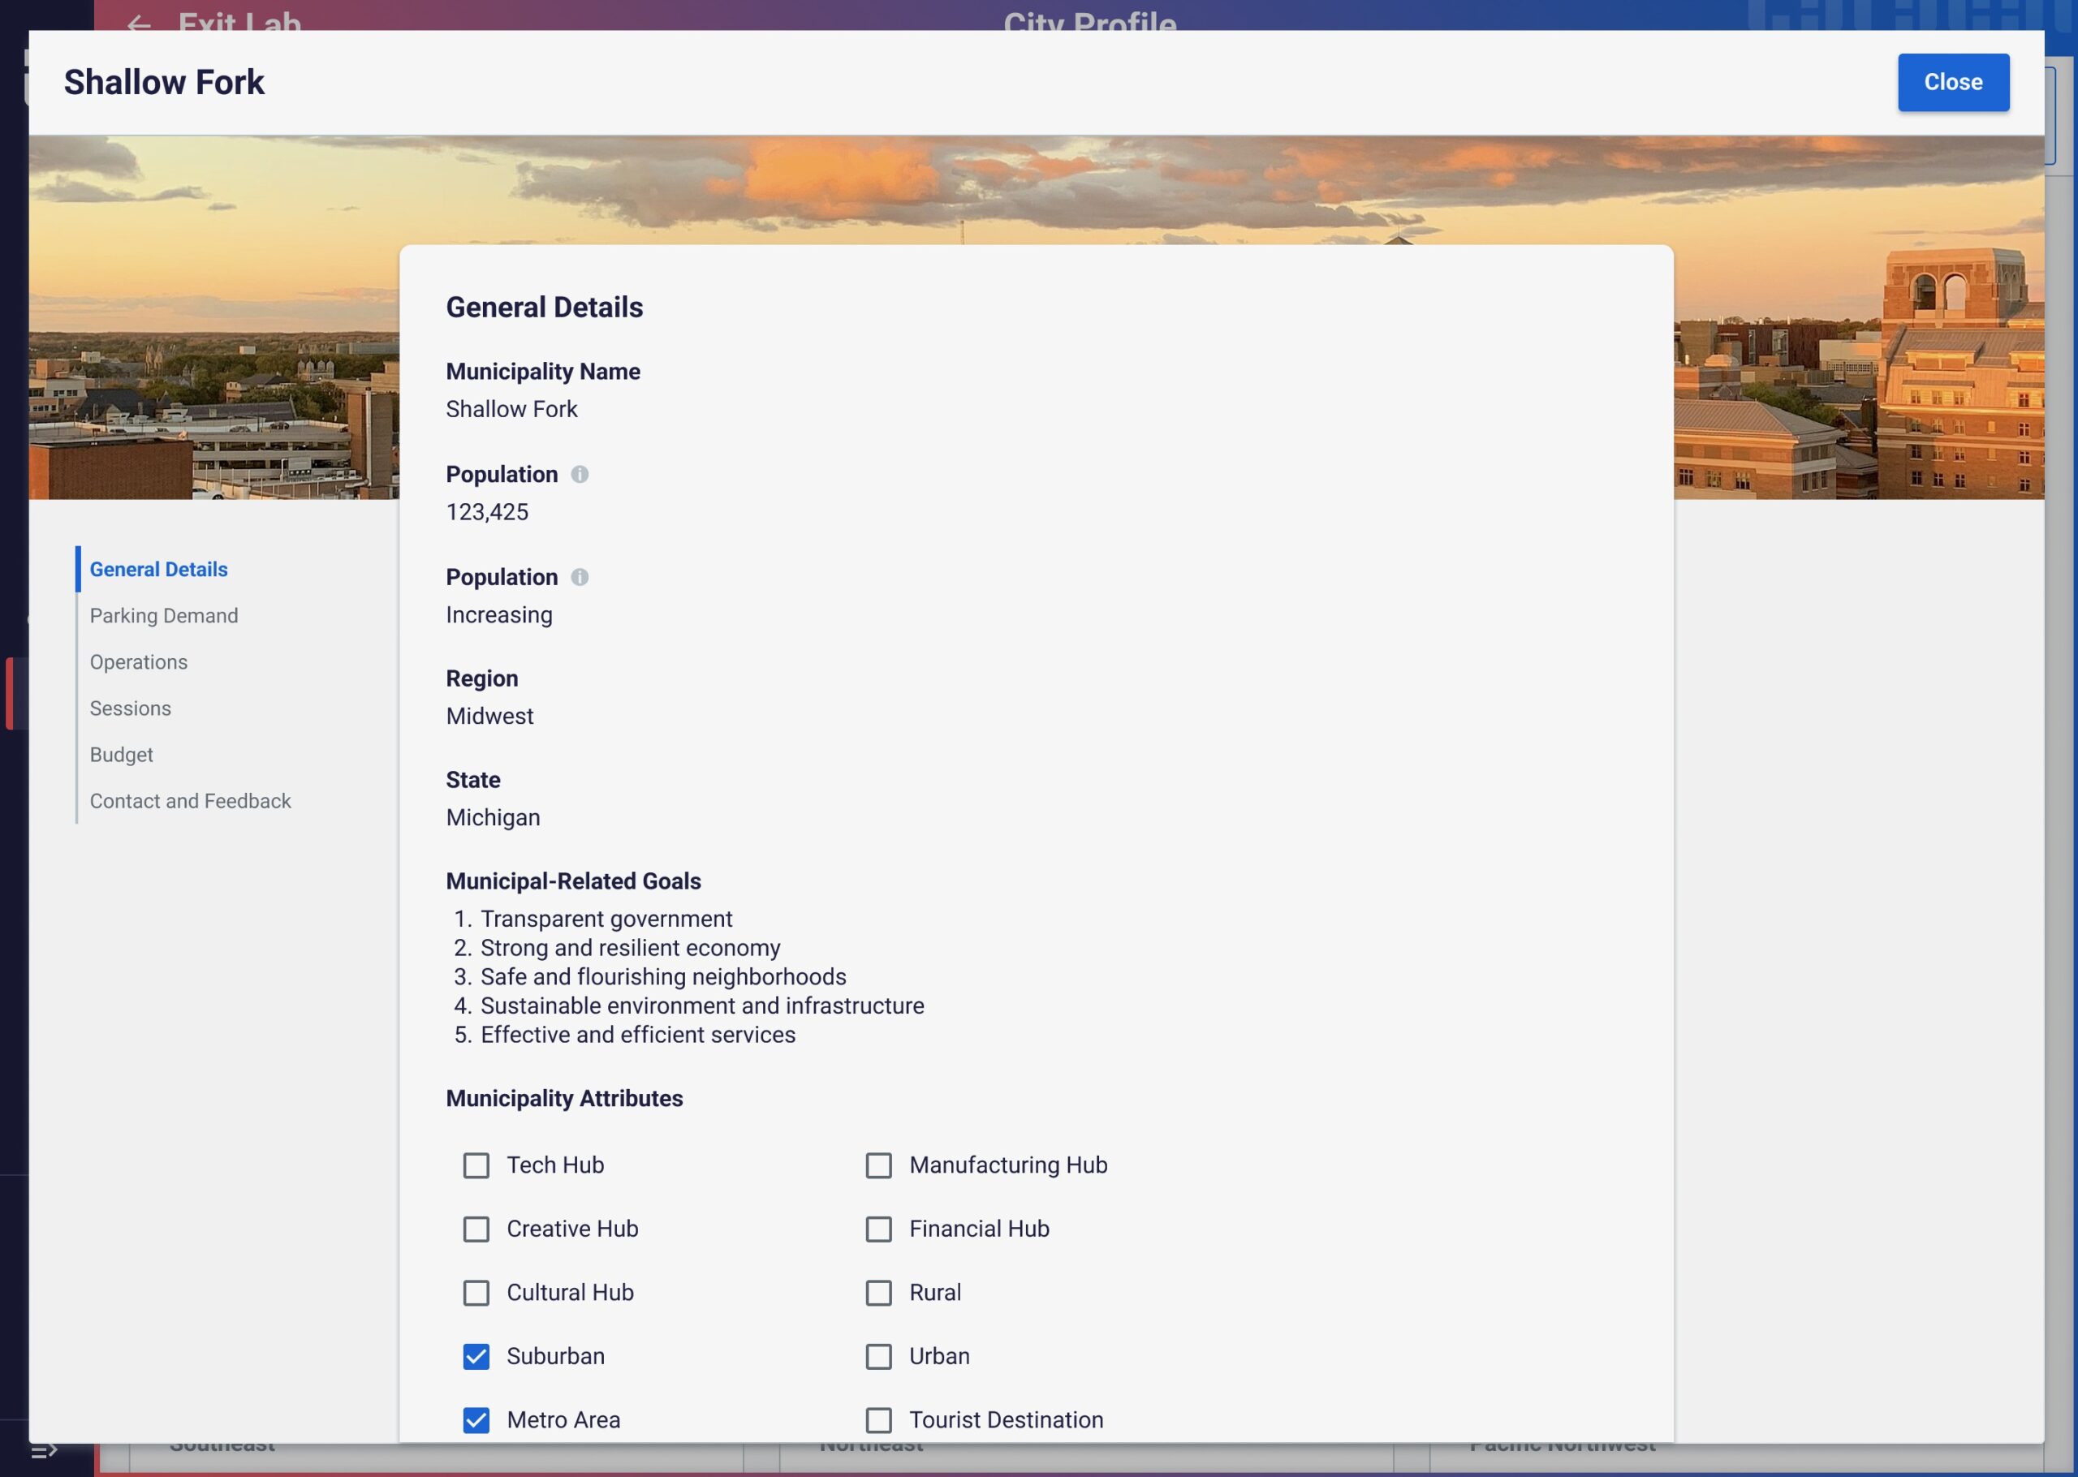This screenshot has width=2078, height=1477.
Task: Click the info icon beside the first Population label
Action: [x=580, y=475]
